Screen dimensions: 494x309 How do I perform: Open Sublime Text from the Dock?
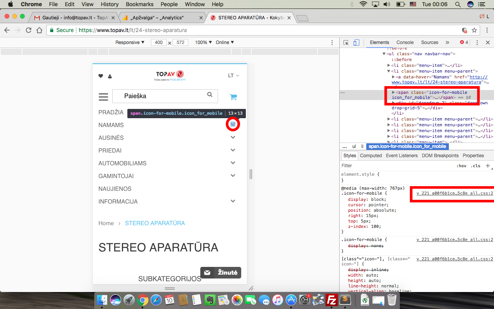point(345,300)
